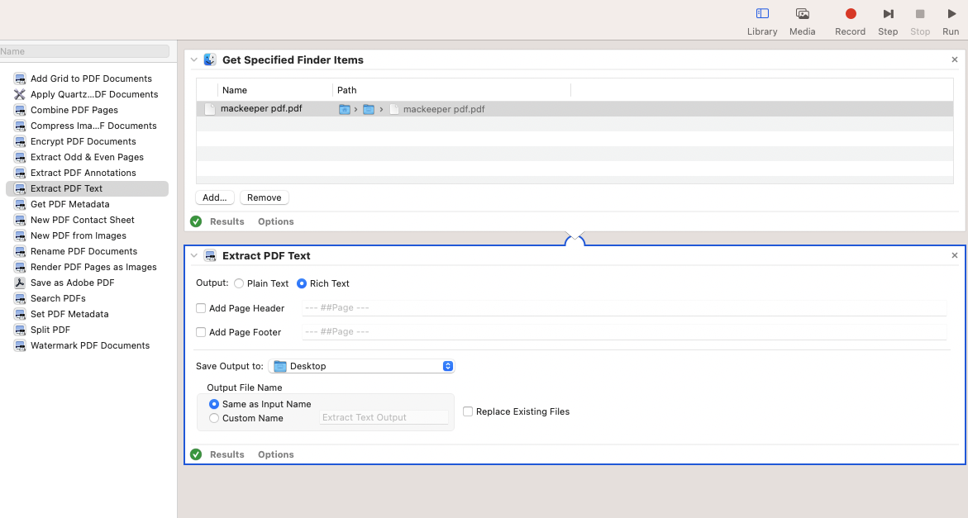Sort by the Path column header
968x518 pixels.
pyautogui.click(x=347, y=90)
